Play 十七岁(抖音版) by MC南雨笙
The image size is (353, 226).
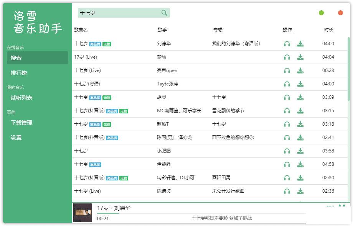[x=287, y=111]
